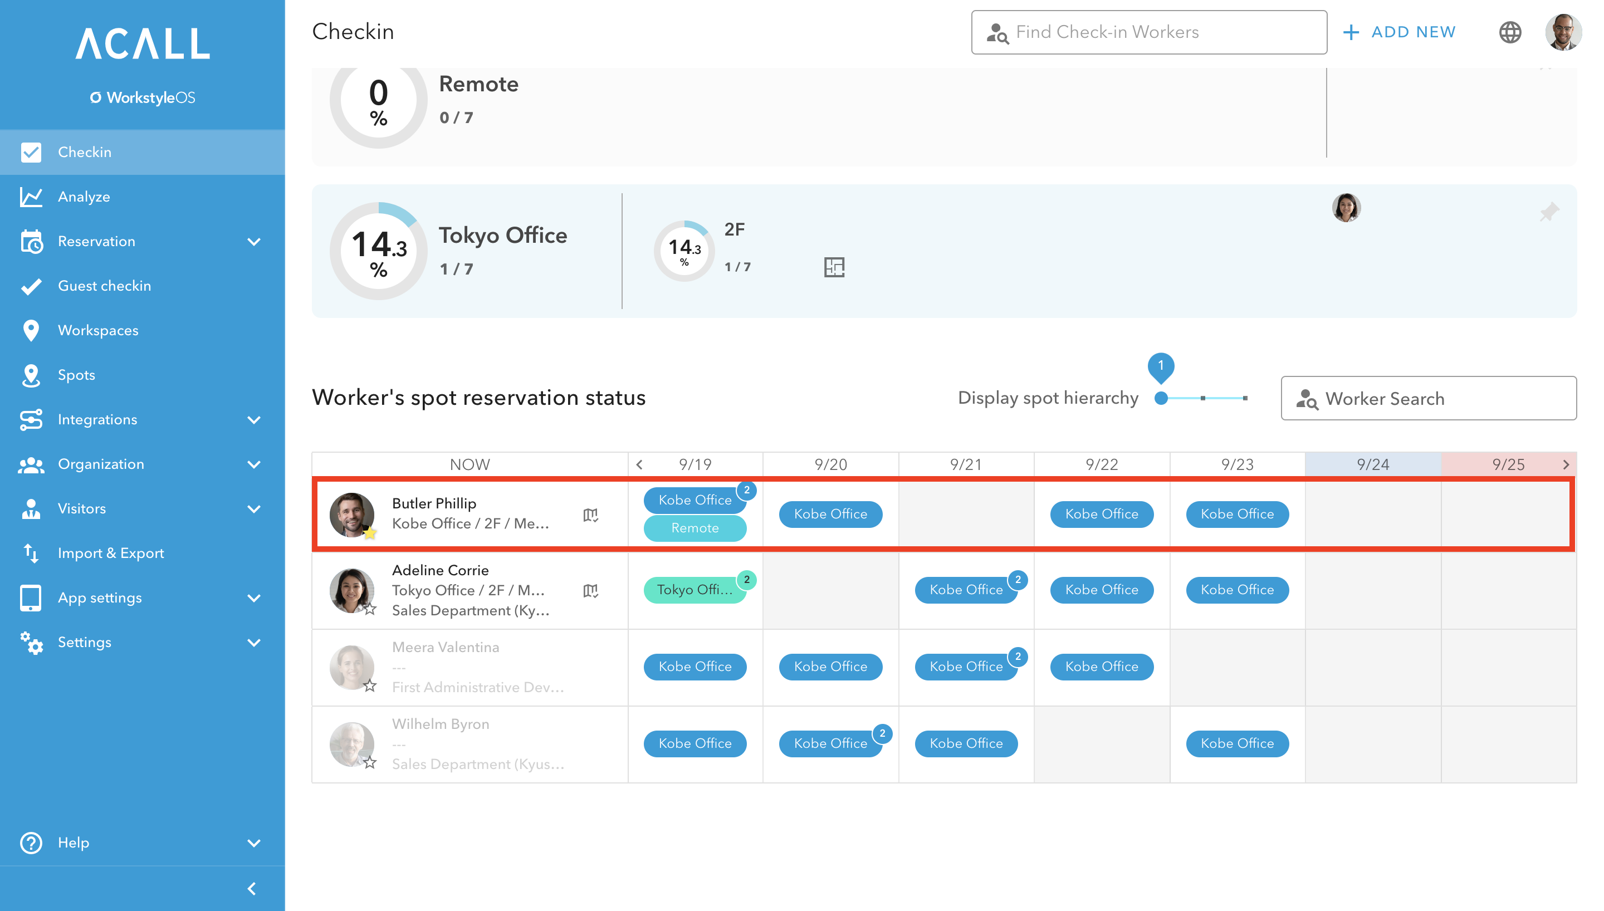The height and width of the screenshot is (911, 1604).
Task: Open the Workspaces section in the sidebar
Action: pyautogui.click(x=97, y=330)
